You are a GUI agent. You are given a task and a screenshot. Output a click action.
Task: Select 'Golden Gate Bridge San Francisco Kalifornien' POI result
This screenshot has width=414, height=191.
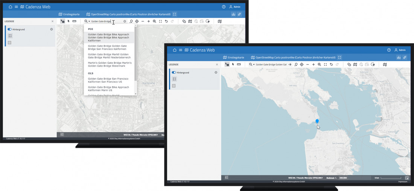point(107,47)
